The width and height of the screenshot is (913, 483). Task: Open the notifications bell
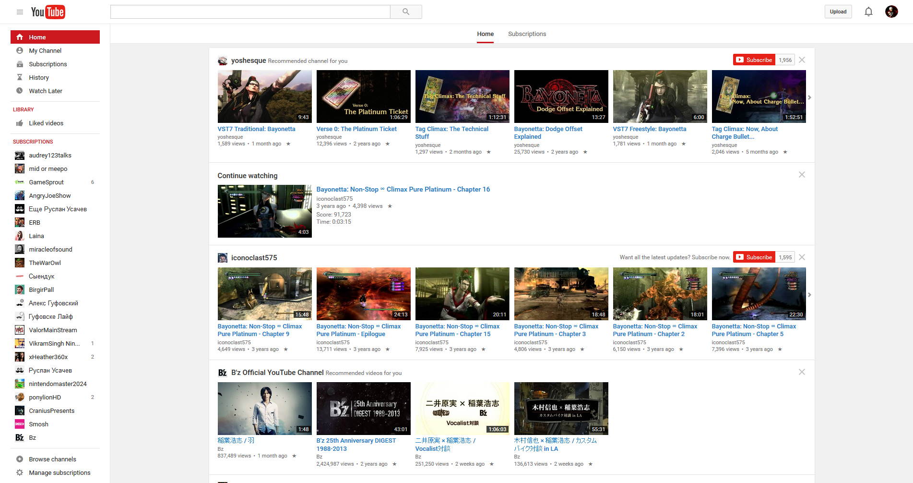pyautogui.click(x=868, y=12)
